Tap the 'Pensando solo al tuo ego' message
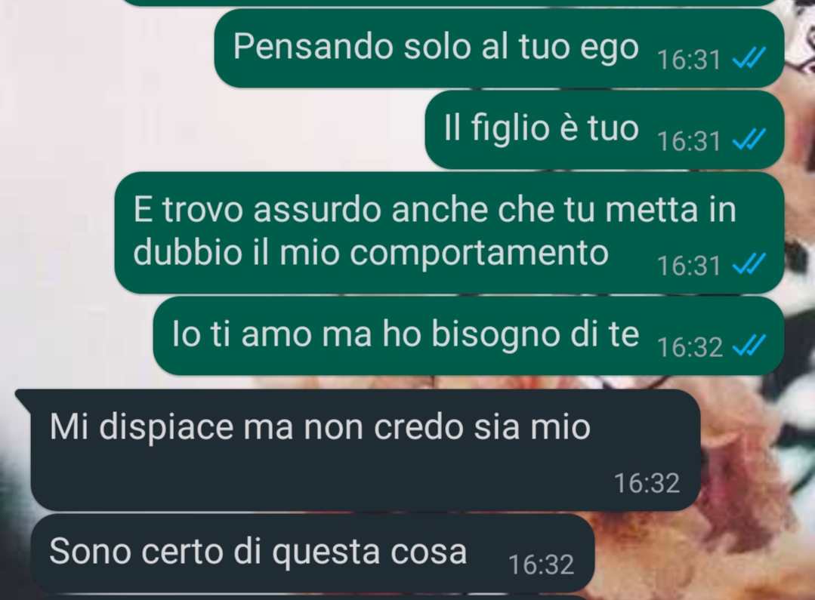 click(x=499, y=48)
